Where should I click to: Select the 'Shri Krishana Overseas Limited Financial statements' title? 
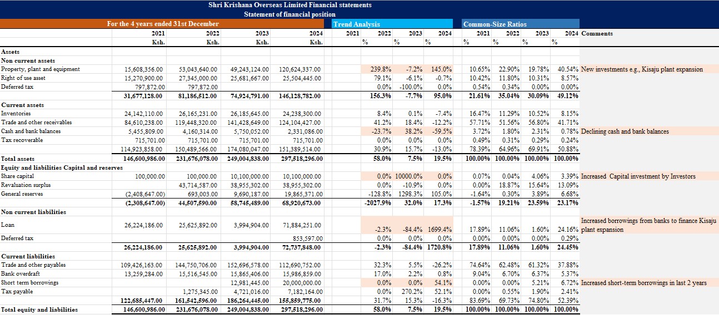289,5
